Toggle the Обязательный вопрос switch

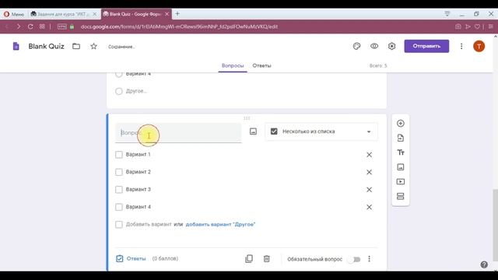tap(354, 259)
